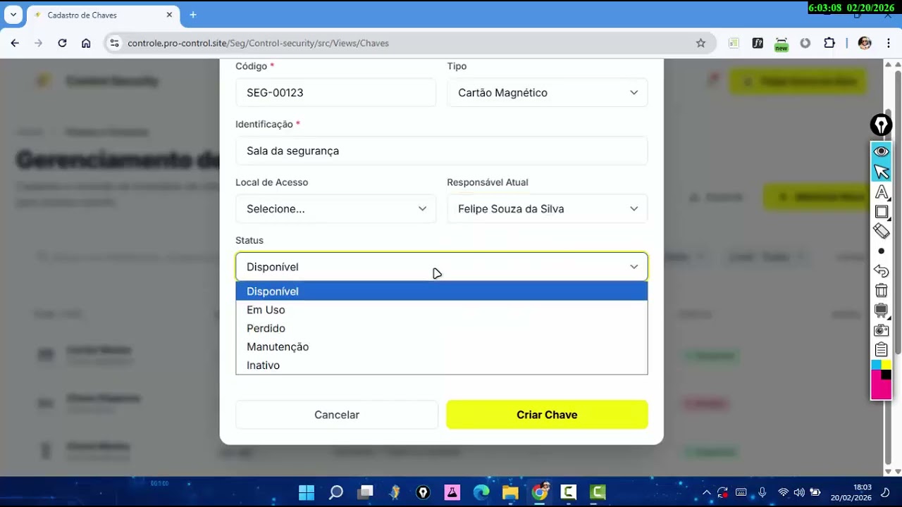Select the arrow cursor annotation tool
This screenshot has height=507, width=902.
click(x=881, y=172)
